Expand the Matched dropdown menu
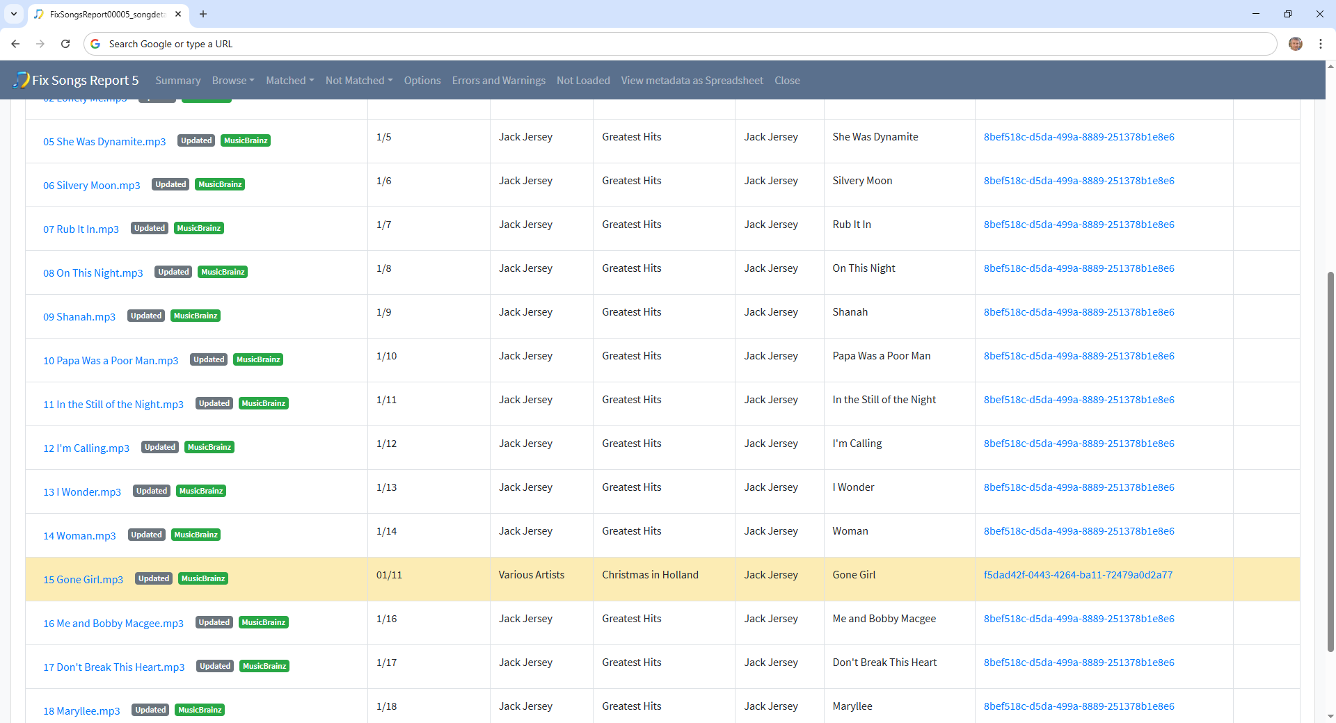This screenshot has width=1336, height=723. pos(289,81)
